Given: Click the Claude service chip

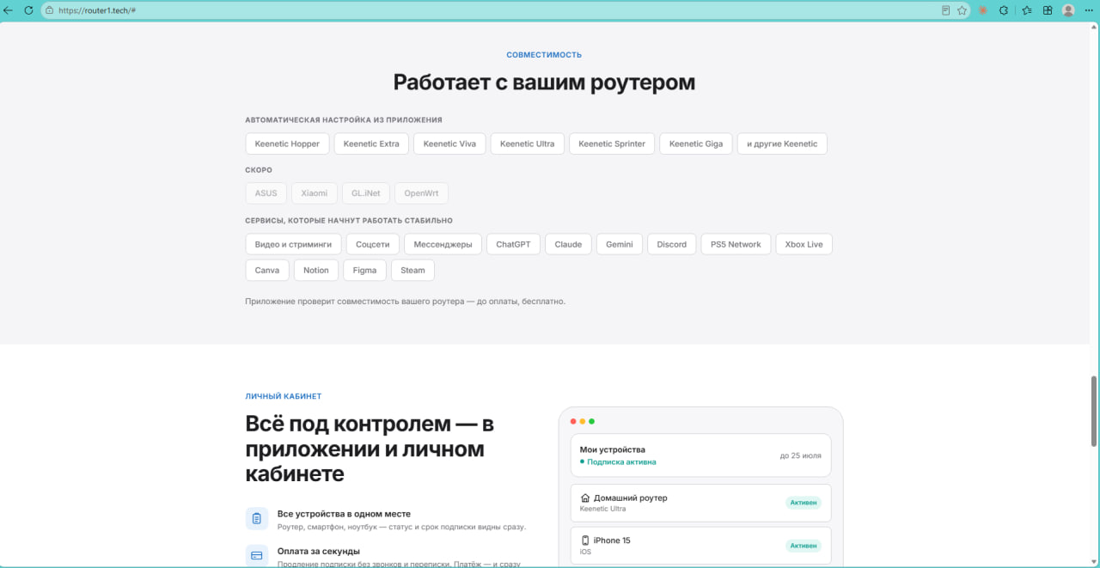Looking at the screenshot, I should [x=568, y=244].
